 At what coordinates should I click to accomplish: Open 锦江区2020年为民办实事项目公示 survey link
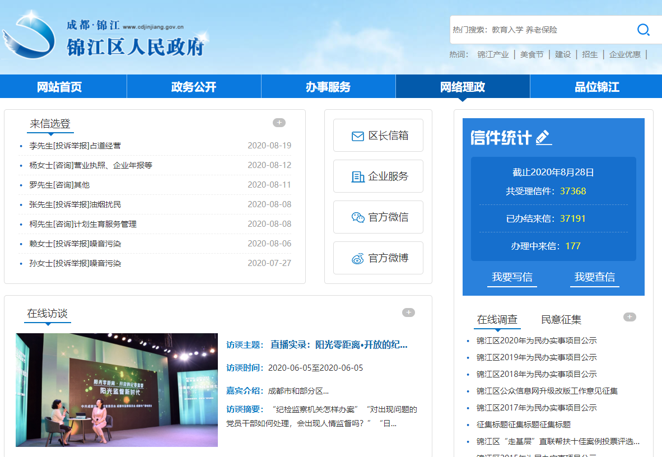tap(537, 341)
